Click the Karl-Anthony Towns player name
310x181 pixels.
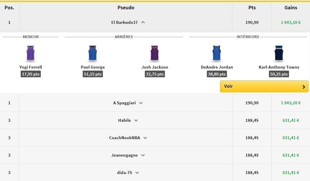[x=279, y=67]
